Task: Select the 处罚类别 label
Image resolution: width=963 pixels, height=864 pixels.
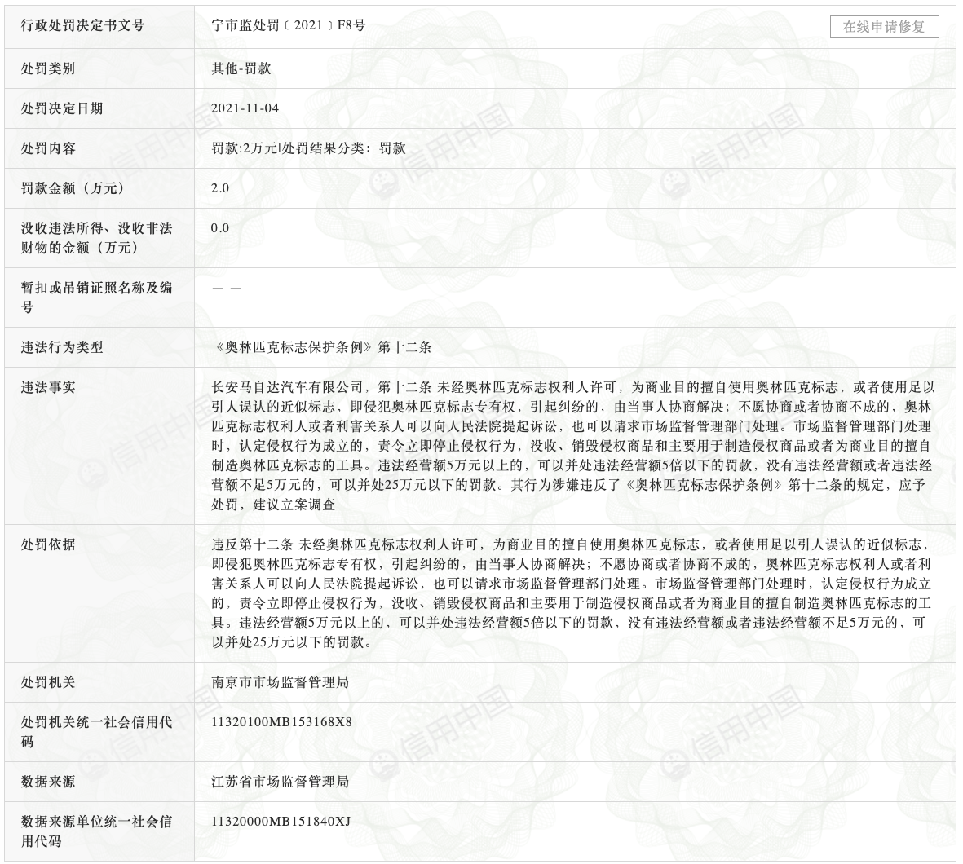Action: pos(49,68)
